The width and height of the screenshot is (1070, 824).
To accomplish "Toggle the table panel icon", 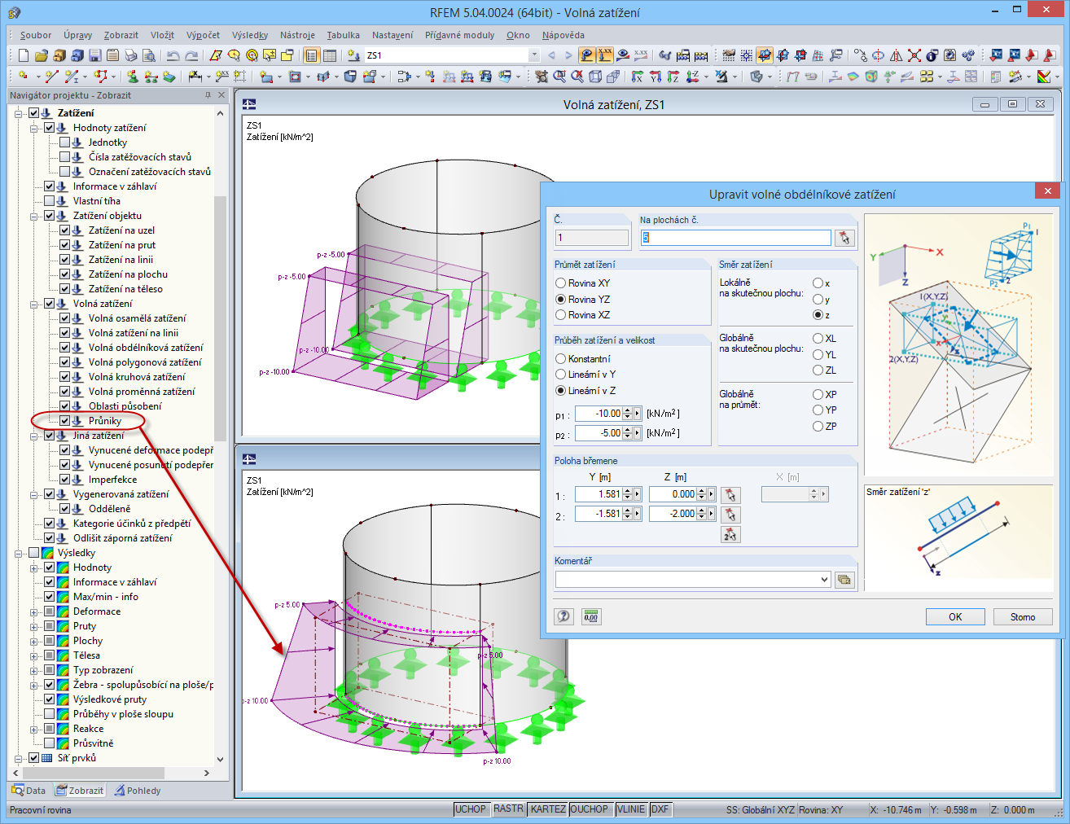I will (x=329, y=55).
